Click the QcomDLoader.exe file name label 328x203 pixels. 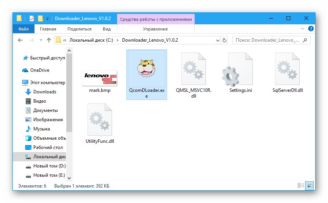[x=147, y=93]
